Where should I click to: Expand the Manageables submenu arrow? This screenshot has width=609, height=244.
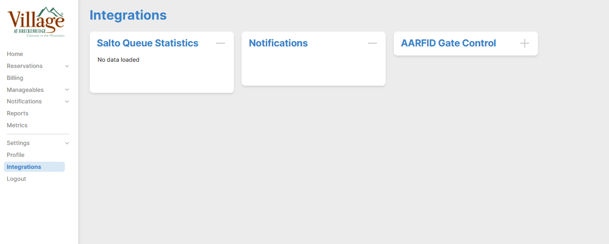(67, 90)
